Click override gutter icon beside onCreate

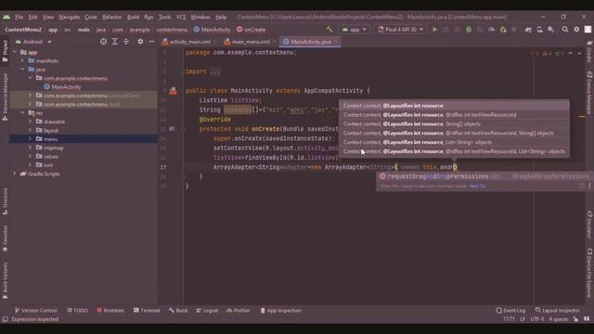[x=172, y=129]
